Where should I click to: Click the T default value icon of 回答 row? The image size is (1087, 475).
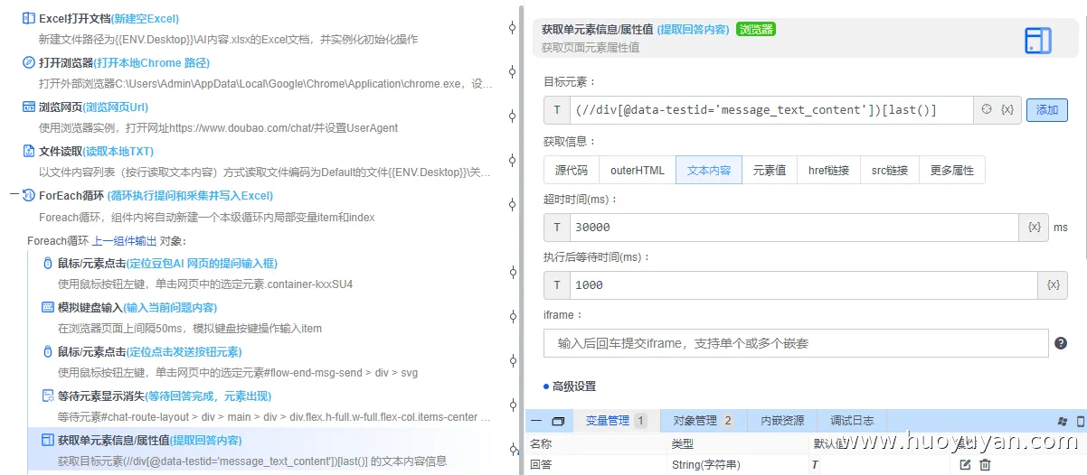(815, 464)
